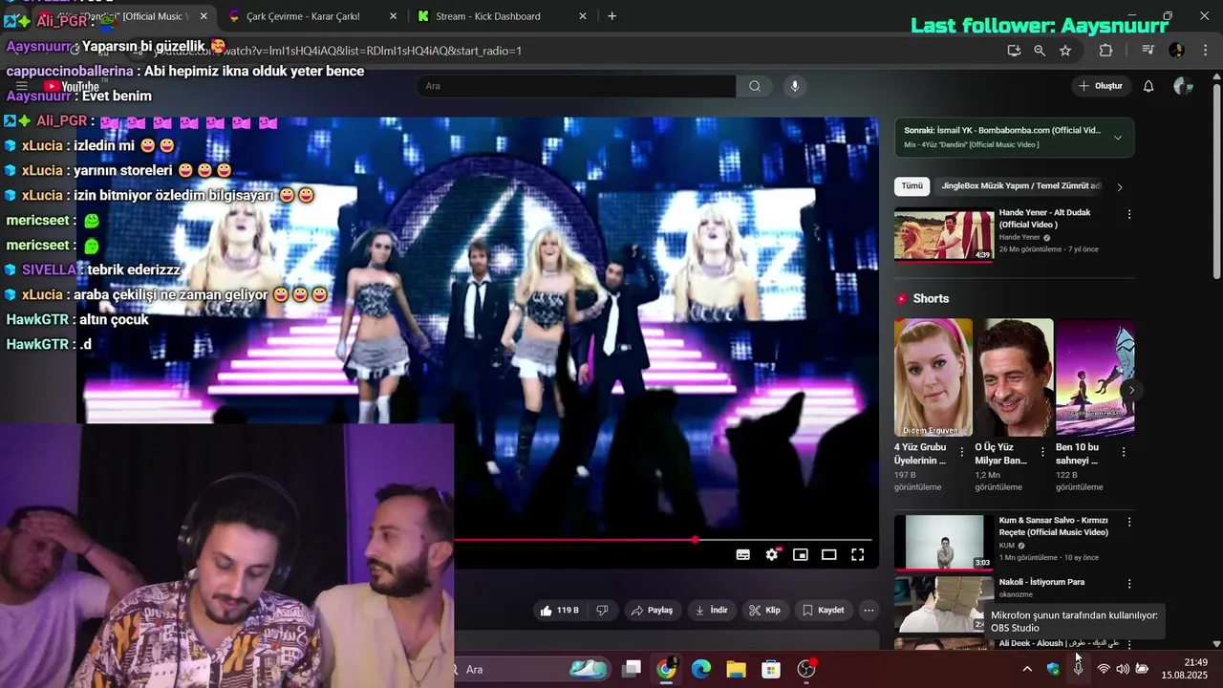
Task: Click the Oluştur create button
Action: pyautogui.click(x=1100, y=86)
